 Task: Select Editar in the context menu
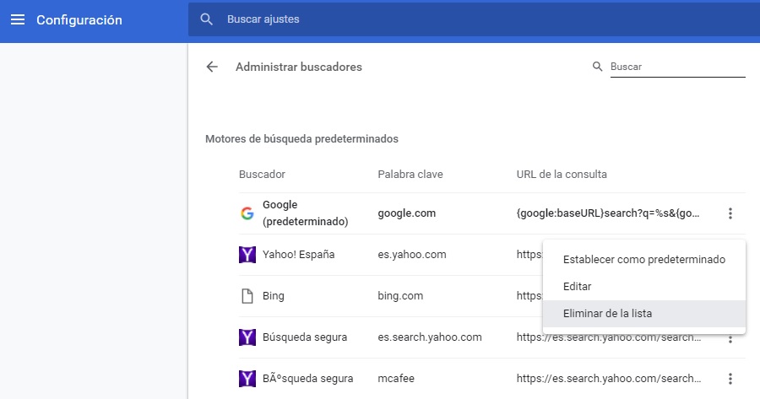(644, 287)
